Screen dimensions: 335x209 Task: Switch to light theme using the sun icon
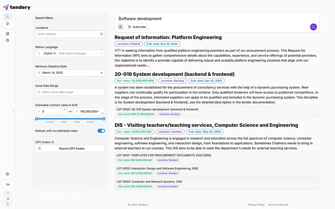click(8, 193)
